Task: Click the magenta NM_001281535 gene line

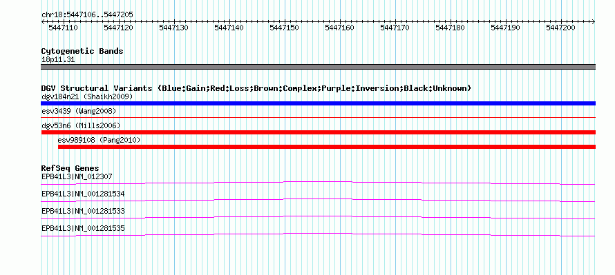Action: coord(318,235)
